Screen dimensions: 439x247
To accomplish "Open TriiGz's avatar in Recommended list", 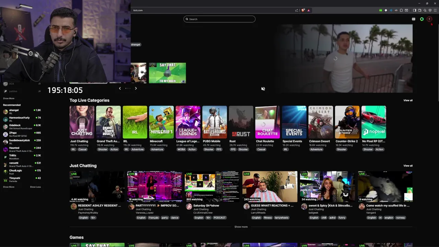I will coord(5,157).
